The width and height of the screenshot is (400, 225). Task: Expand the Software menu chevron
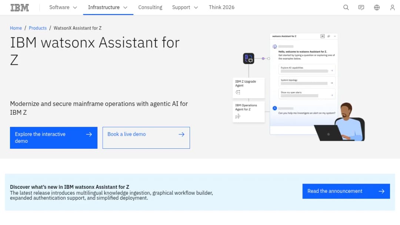[75, 8]
